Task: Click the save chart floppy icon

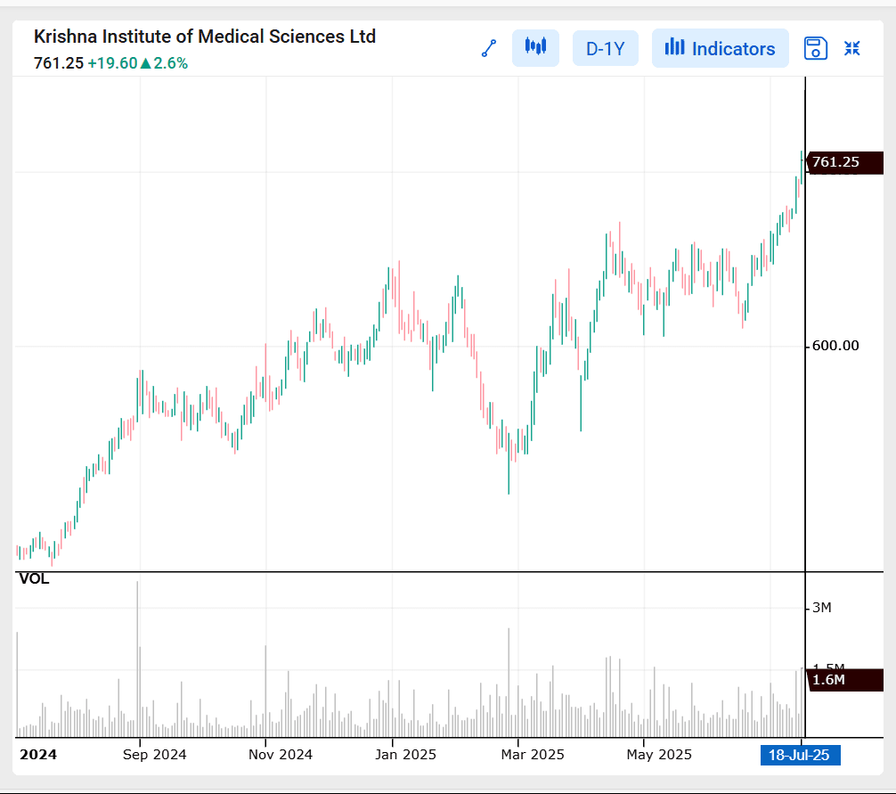Action: pyautogui.click(x=816, y=49)
